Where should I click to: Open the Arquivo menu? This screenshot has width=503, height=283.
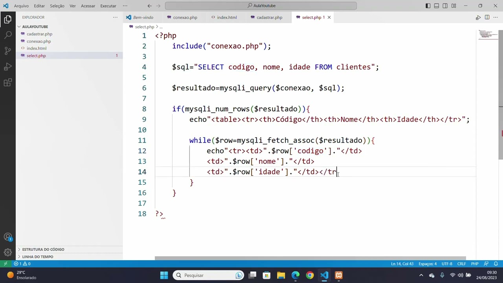[21, 6]
